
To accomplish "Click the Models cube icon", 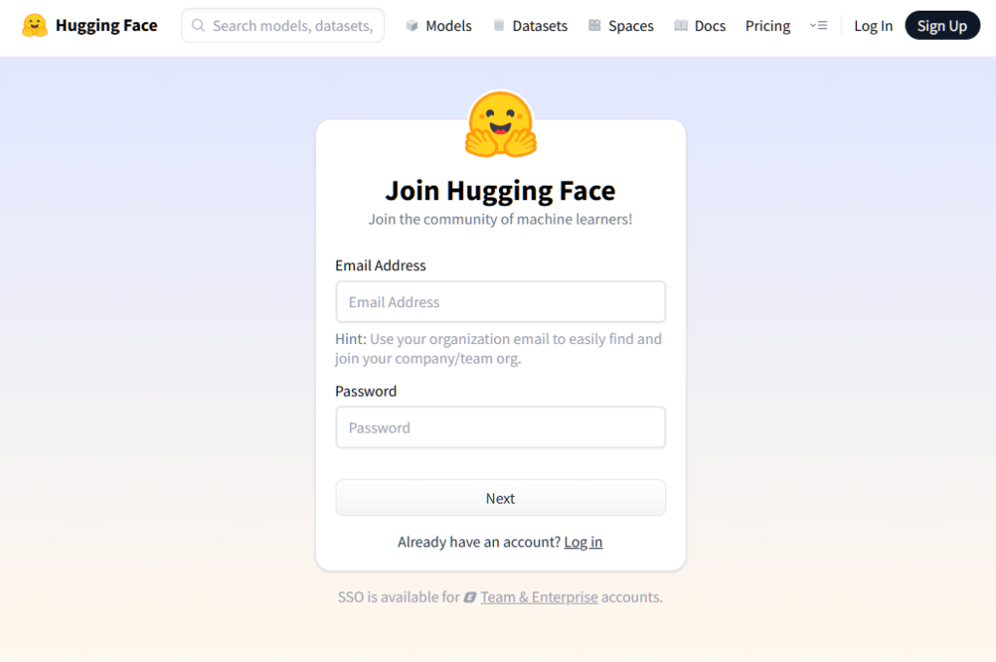I will pyautogui.click(x=412, y=25).
